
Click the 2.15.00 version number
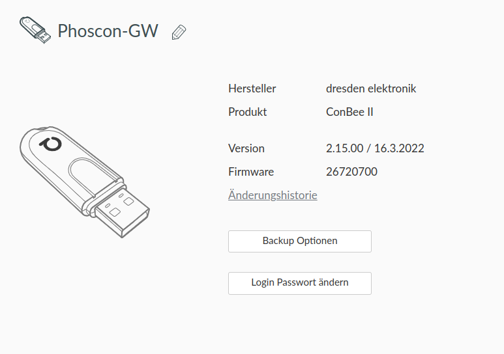pos(344,148)
